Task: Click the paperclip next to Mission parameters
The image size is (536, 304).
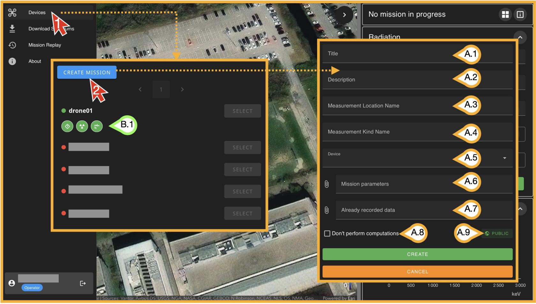Action: [327, 184]
